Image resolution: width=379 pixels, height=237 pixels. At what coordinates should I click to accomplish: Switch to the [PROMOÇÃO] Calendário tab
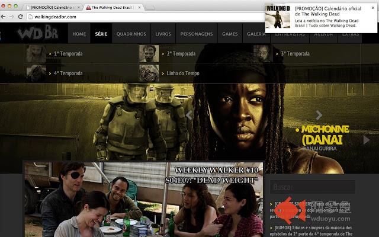52,8
